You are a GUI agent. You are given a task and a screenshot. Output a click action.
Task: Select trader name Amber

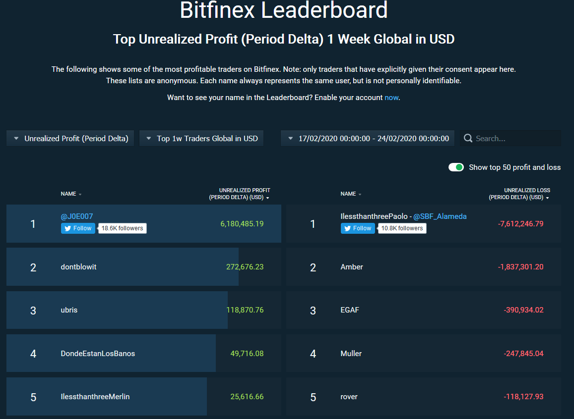352,267
